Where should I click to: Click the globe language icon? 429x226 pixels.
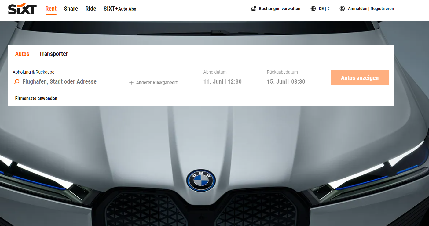tap(313, 9)
